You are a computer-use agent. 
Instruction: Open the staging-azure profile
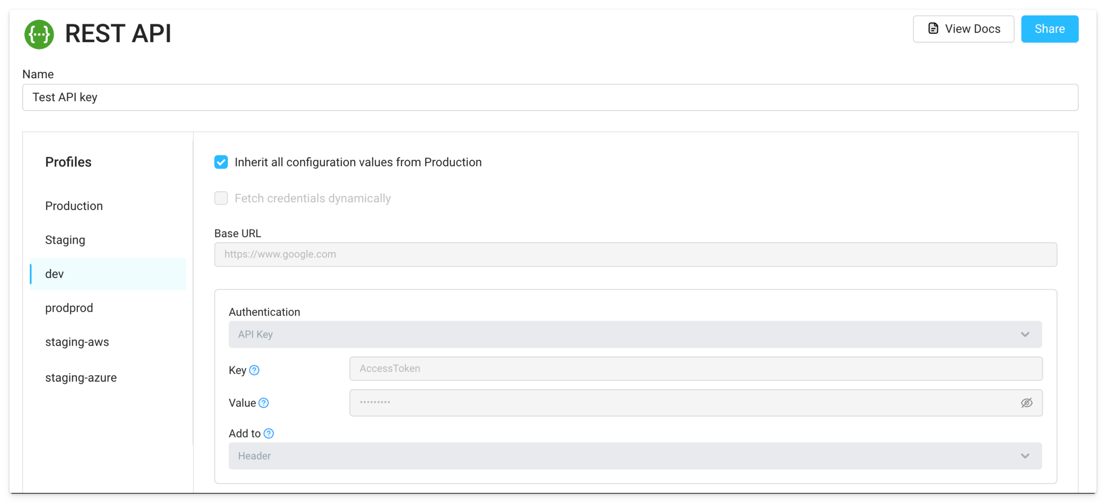81,377
